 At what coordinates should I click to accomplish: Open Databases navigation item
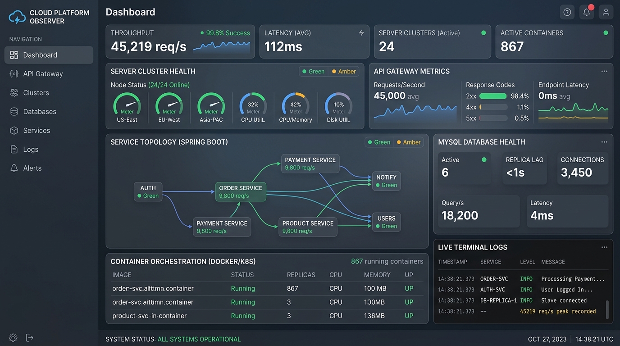click(x=49, y=112)
